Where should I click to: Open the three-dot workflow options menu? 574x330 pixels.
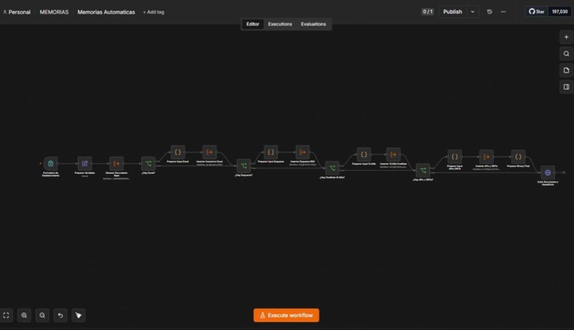point(503,12)
